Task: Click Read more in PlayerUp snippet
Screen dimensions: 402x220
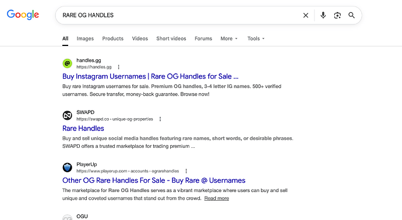Action: [x=217, y=198]
